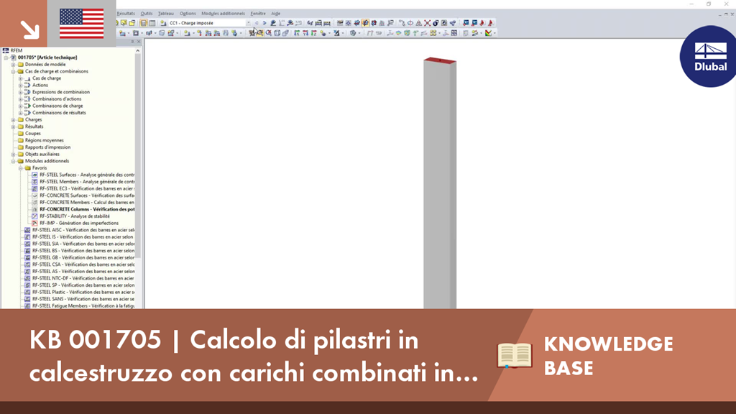Select Régions moyennes tree item

click(x=44, y=140)
